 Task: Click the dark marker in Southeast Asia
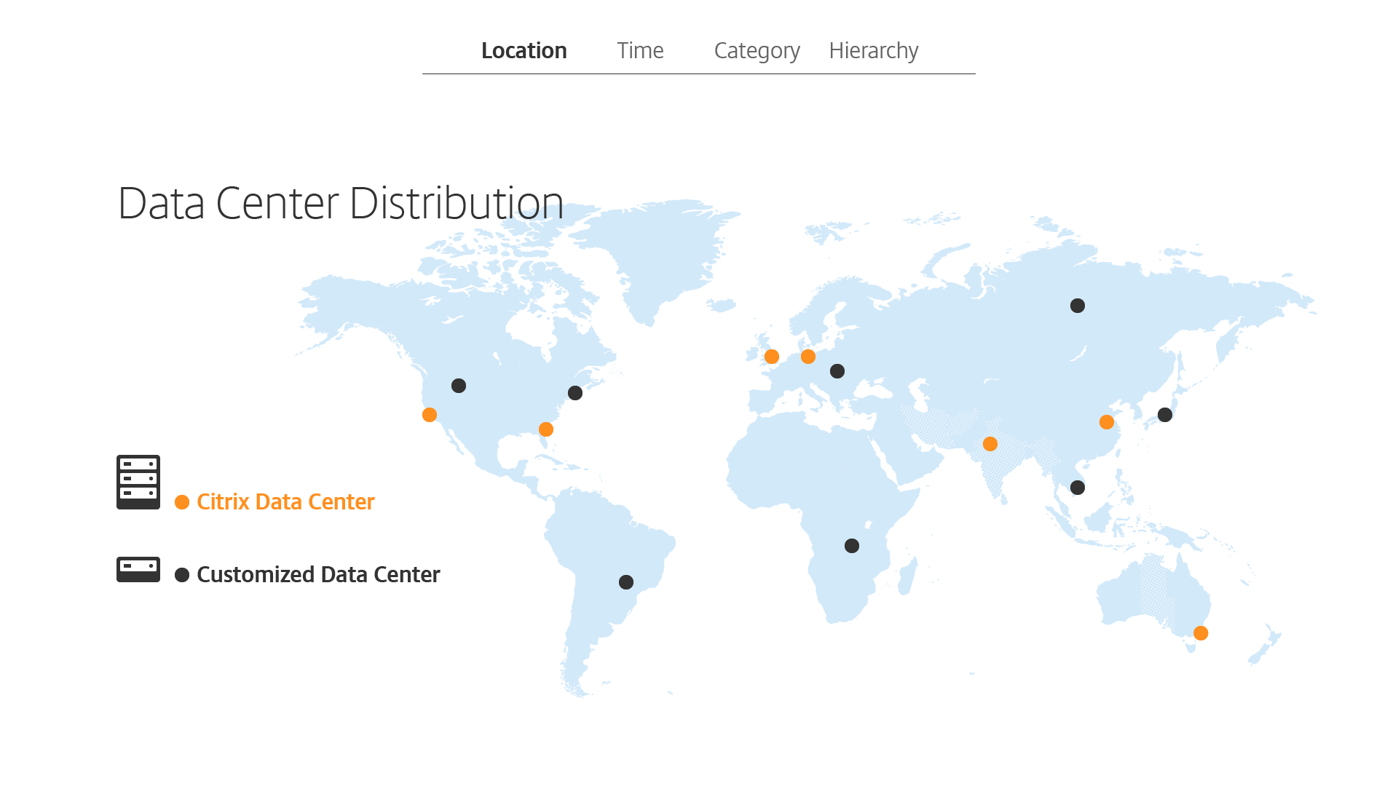(1078, 488)
